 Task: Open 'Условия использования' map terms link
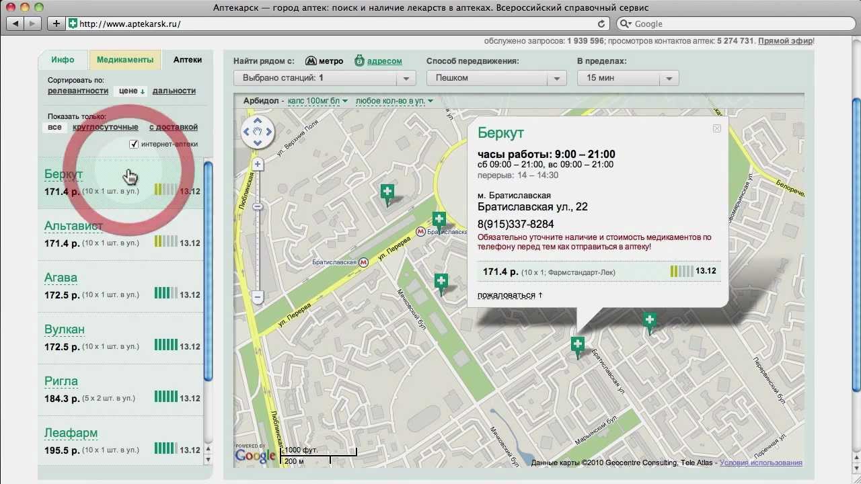(x=761, y=462)
